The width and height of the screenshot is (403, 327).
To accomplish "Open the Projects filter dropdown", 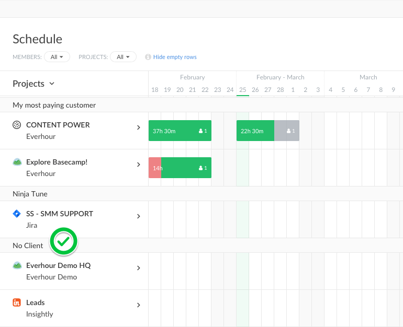I will click(x=123, y=57).
